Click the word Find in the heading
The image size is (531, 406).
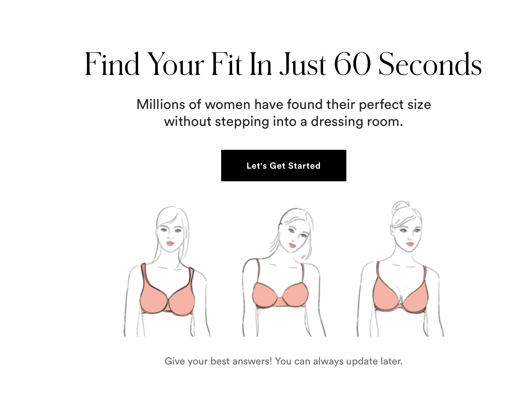[112, 64]
